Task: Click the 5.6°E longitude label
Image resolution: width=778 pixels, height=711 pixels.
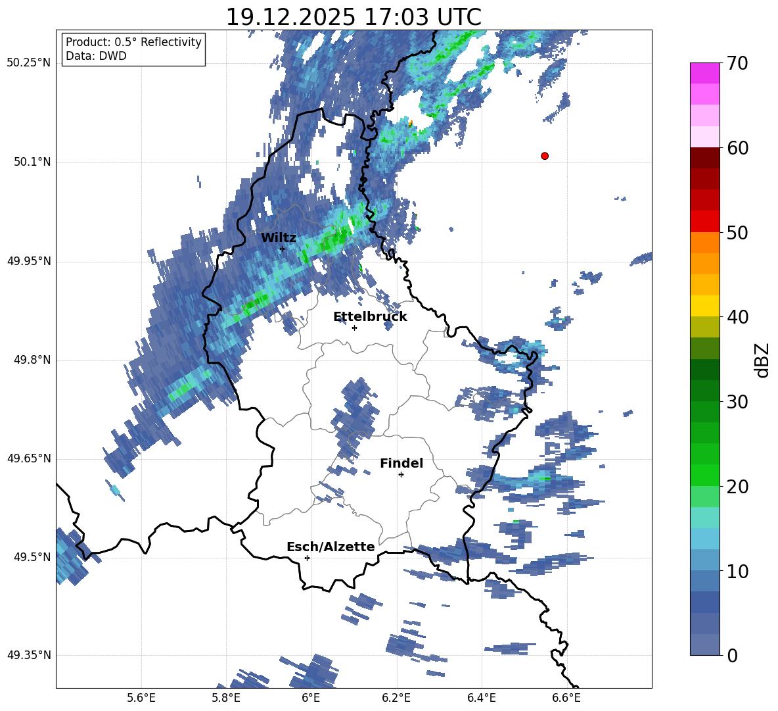Action: pyautogui.click(x=141, y=698)
